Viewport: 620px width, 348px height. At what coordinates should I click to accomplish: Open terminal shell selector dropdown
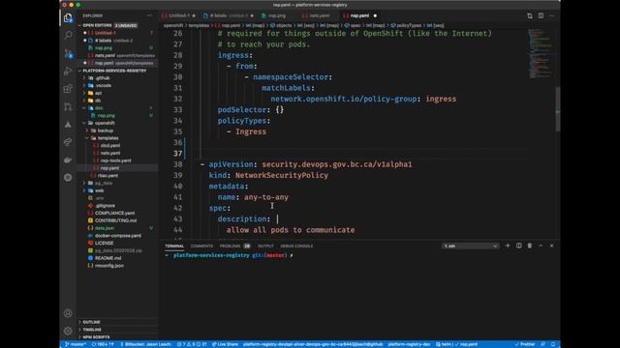tap(470, 246)
